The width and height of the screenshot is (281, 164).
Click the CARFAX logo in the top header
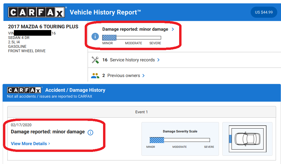(36, 12)
